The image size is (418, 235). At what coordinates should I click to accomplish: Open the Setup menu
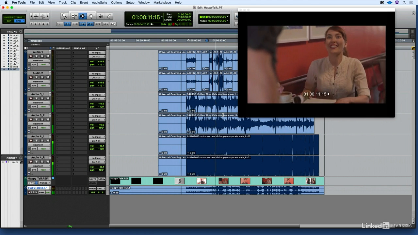[130, 2]
